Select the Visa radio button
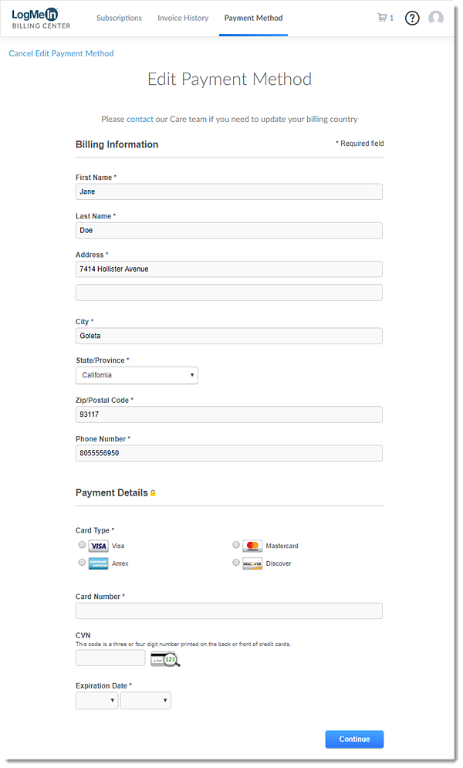Screen dimensions: 463x768 [x=82, y=545]
